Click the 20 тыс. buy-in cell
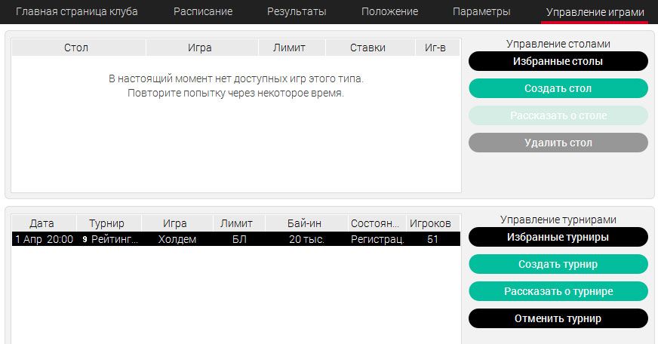The width and height of the screenshot is (658, 344). click(x=307, y=239)
